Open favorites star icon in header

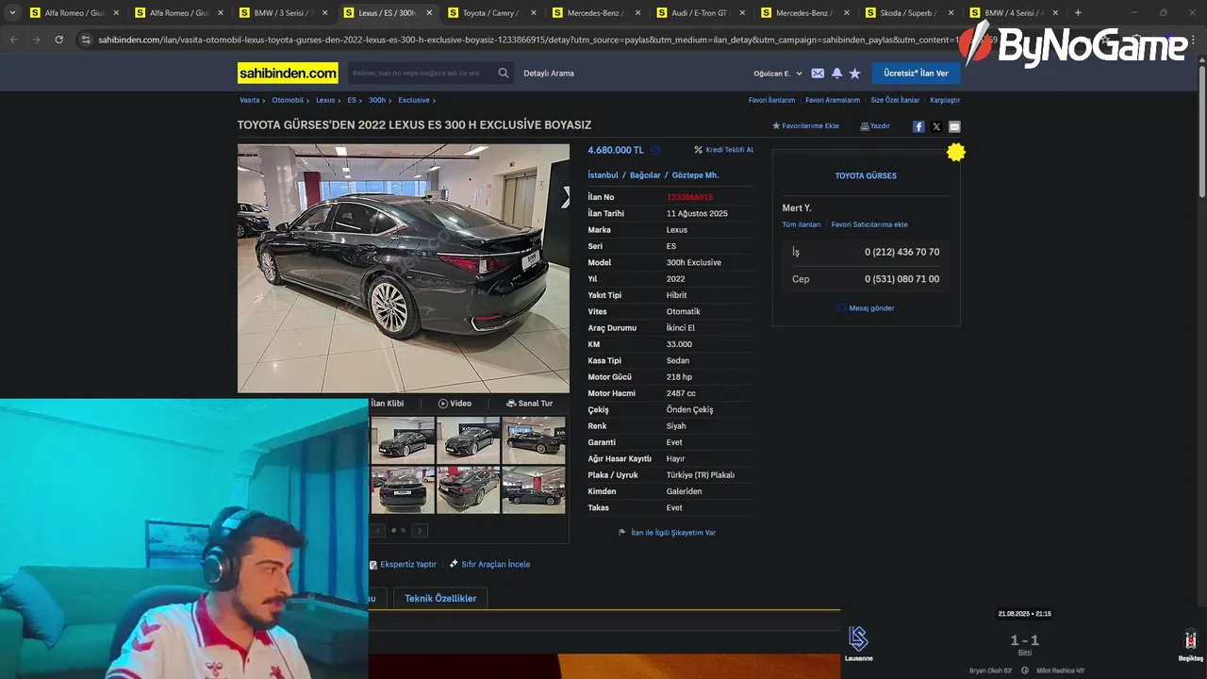855,74
